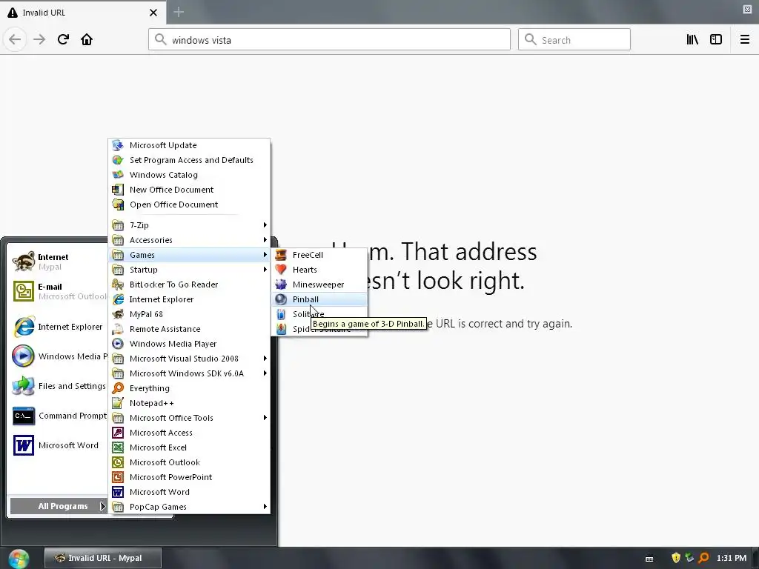Viewport: 759px width, 569px height.
Task: Click the Windows Start orb
Action: pos(19,559)
